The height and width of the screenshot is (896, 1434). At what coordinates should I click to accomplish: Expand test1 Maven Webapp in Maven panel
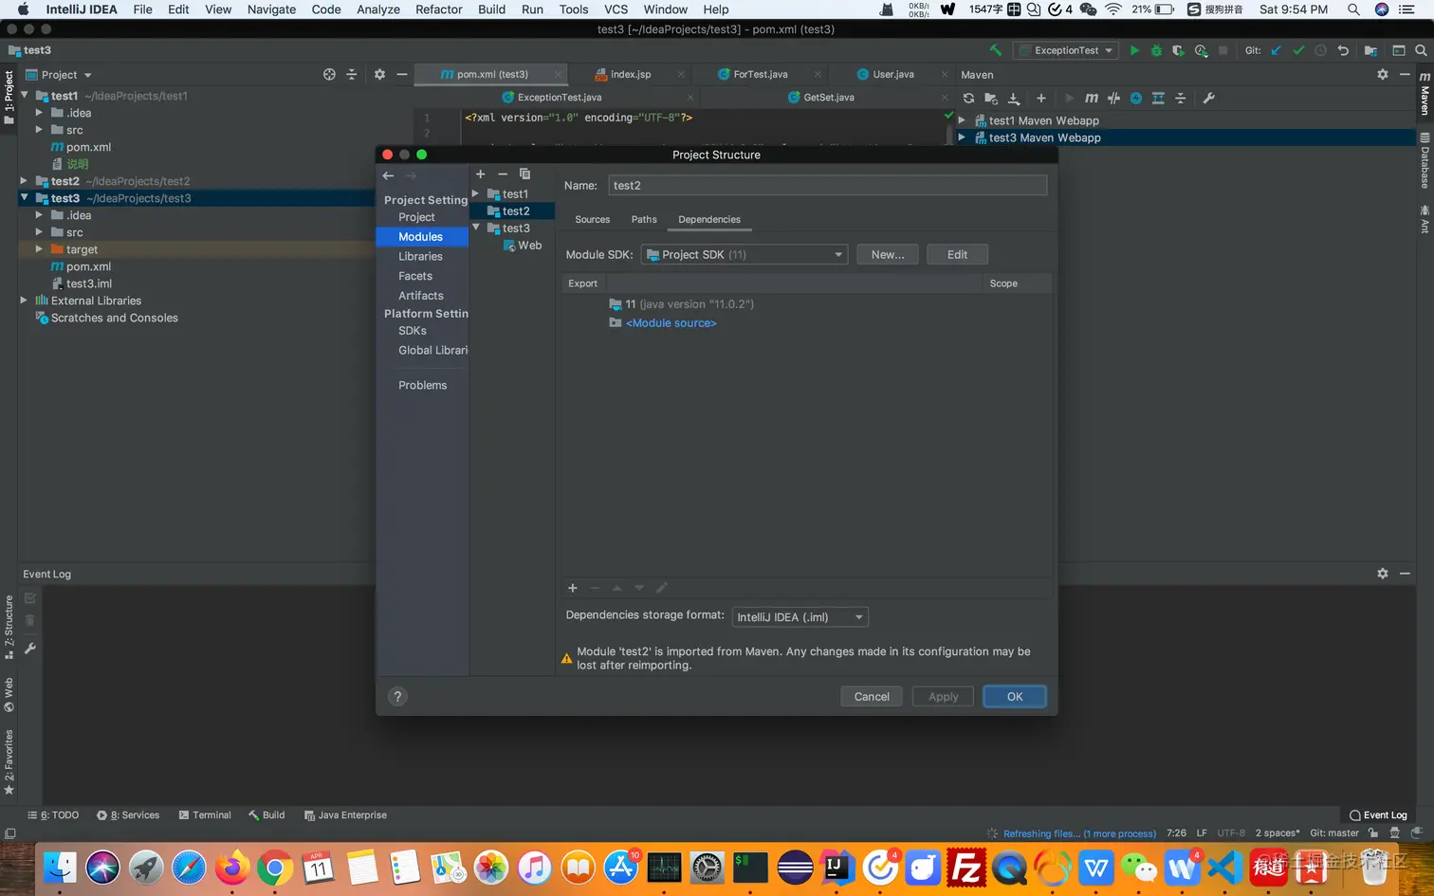pos(962,120)
